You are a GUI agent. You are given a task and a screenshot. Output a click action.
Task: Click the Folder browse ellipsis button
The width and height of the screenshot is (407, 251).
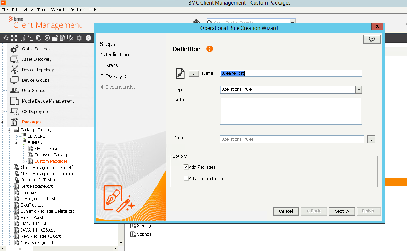click(371, 139)
